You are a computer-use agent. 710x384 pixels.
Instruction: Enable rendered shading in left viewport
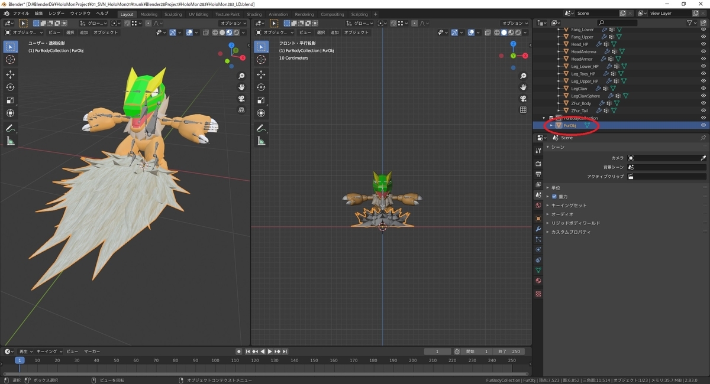point(237,32)
